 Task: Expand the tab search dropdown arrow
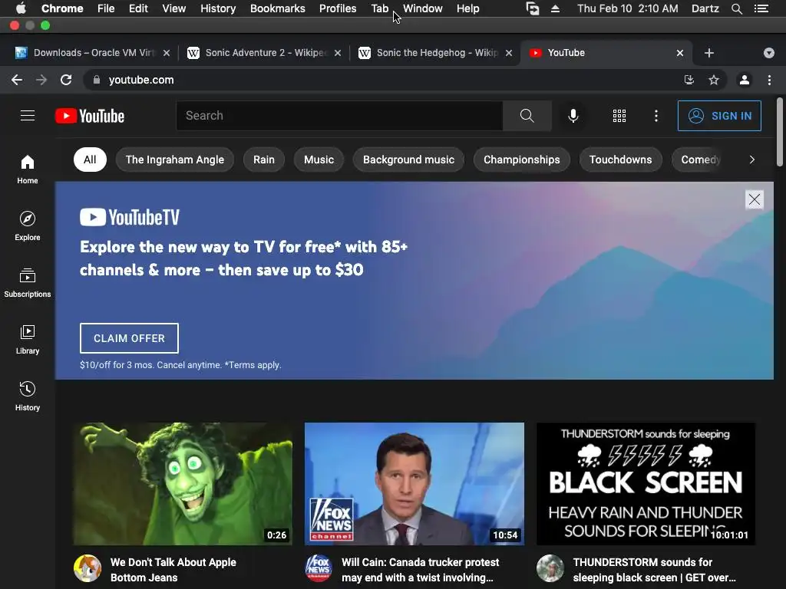[768, 53]
